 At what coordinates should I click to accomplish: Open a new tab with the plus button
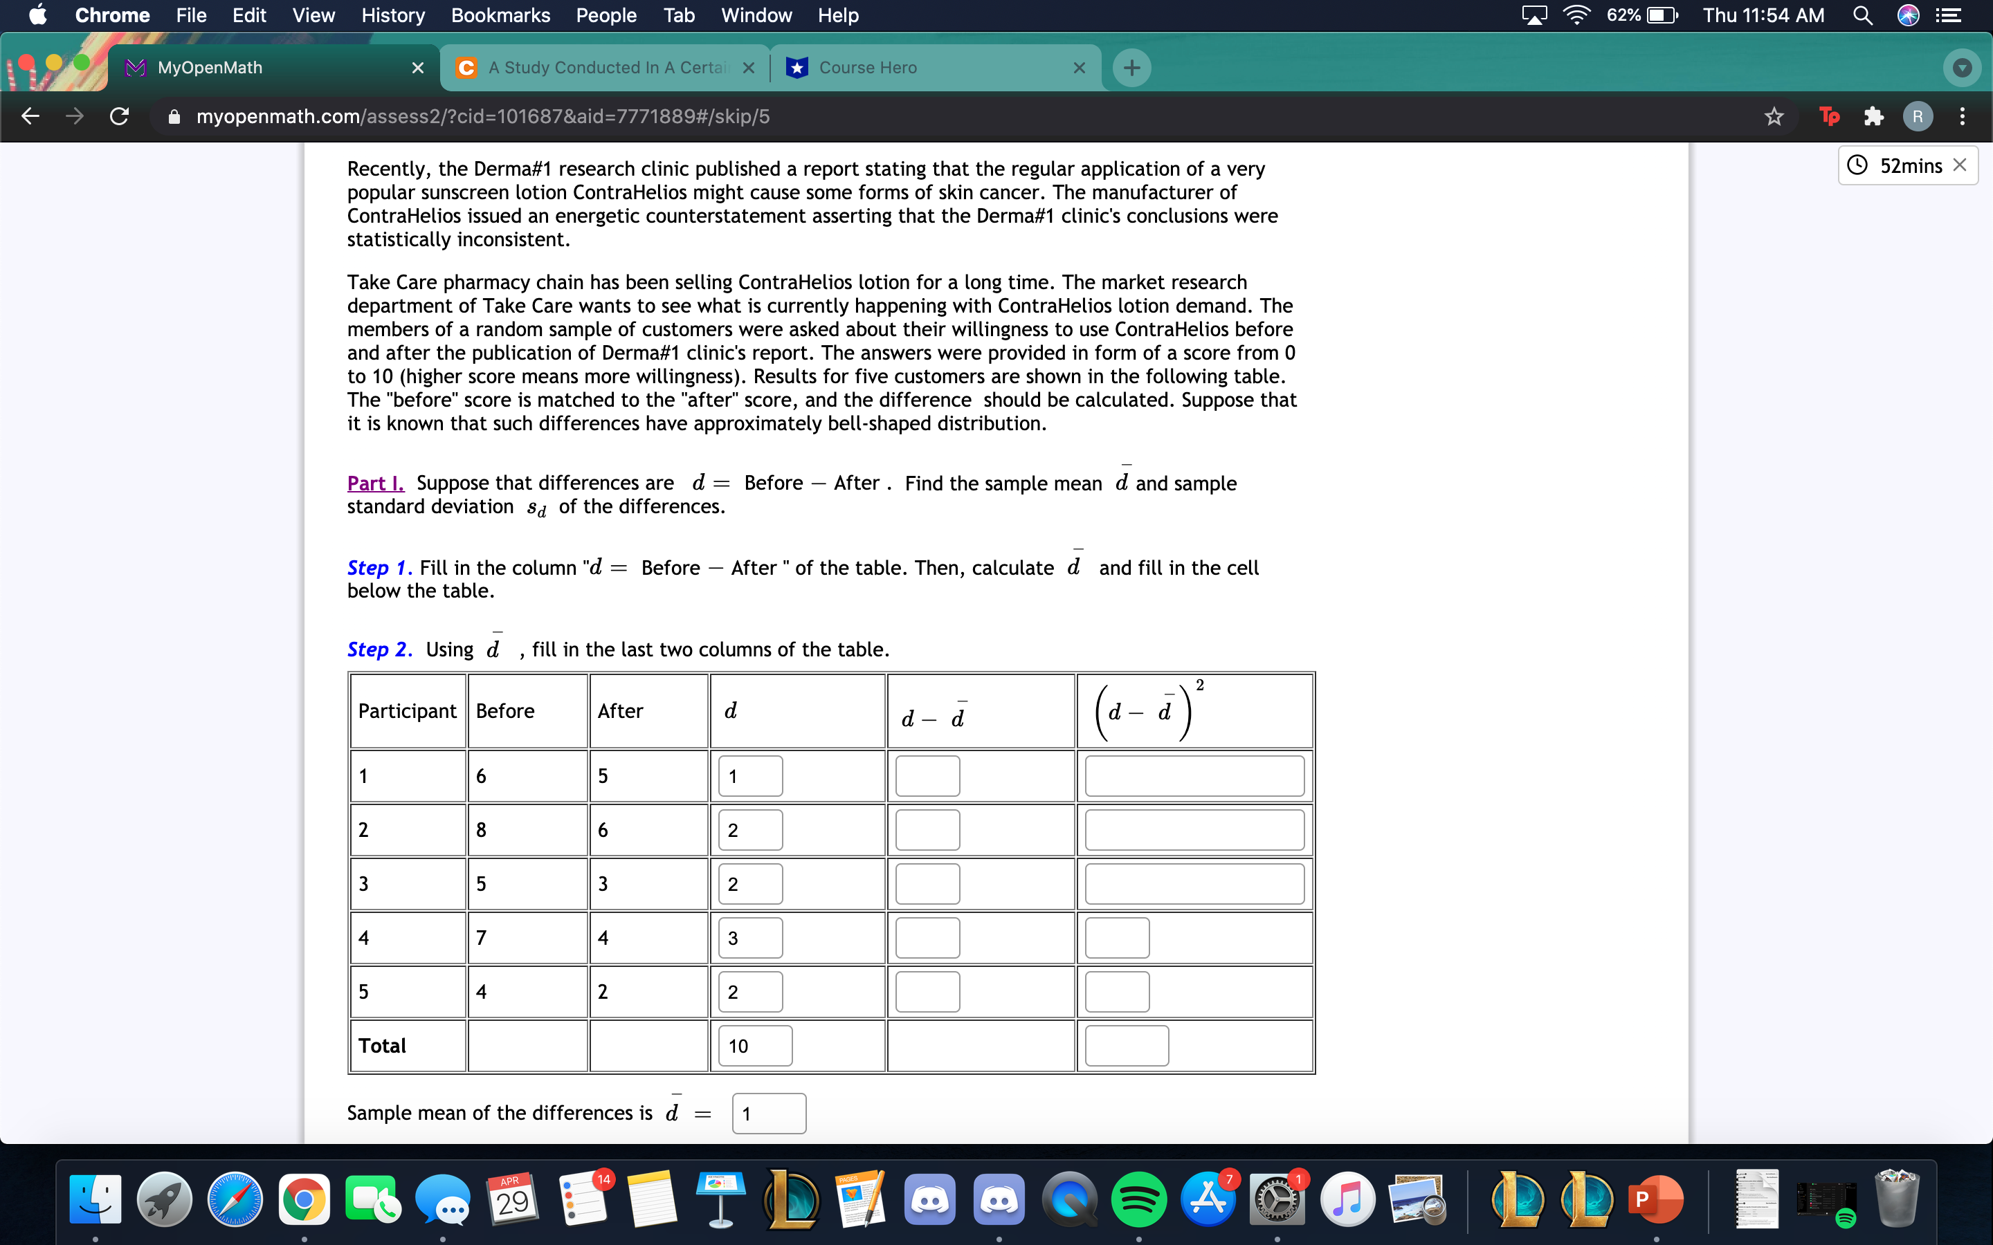point(1131,68)
